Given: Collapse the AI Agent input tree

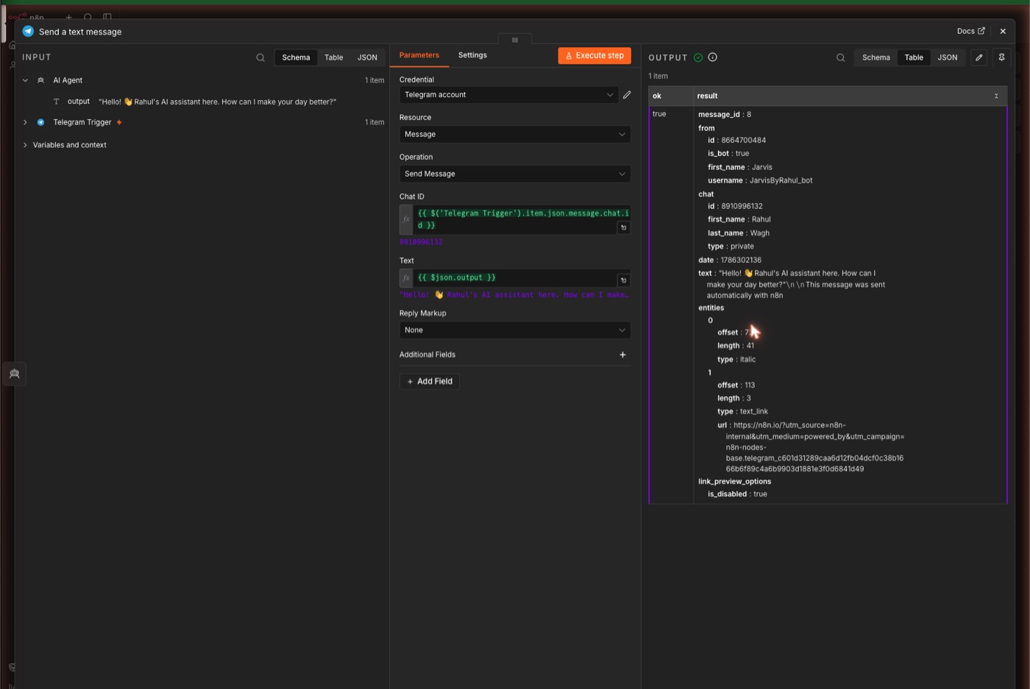Looking at the screenshot, I should [x=25, y=80].
